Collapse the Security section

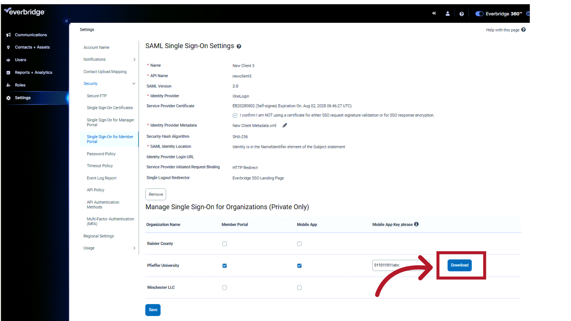pos(134,84)
